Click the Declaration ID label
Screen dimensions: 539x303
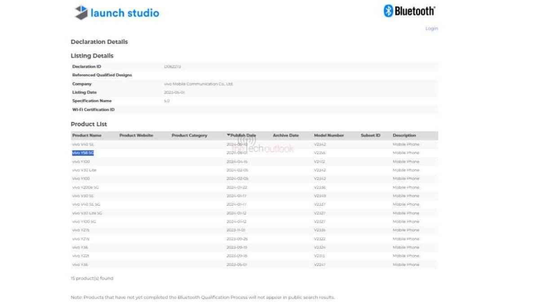(x=87, y=66)
